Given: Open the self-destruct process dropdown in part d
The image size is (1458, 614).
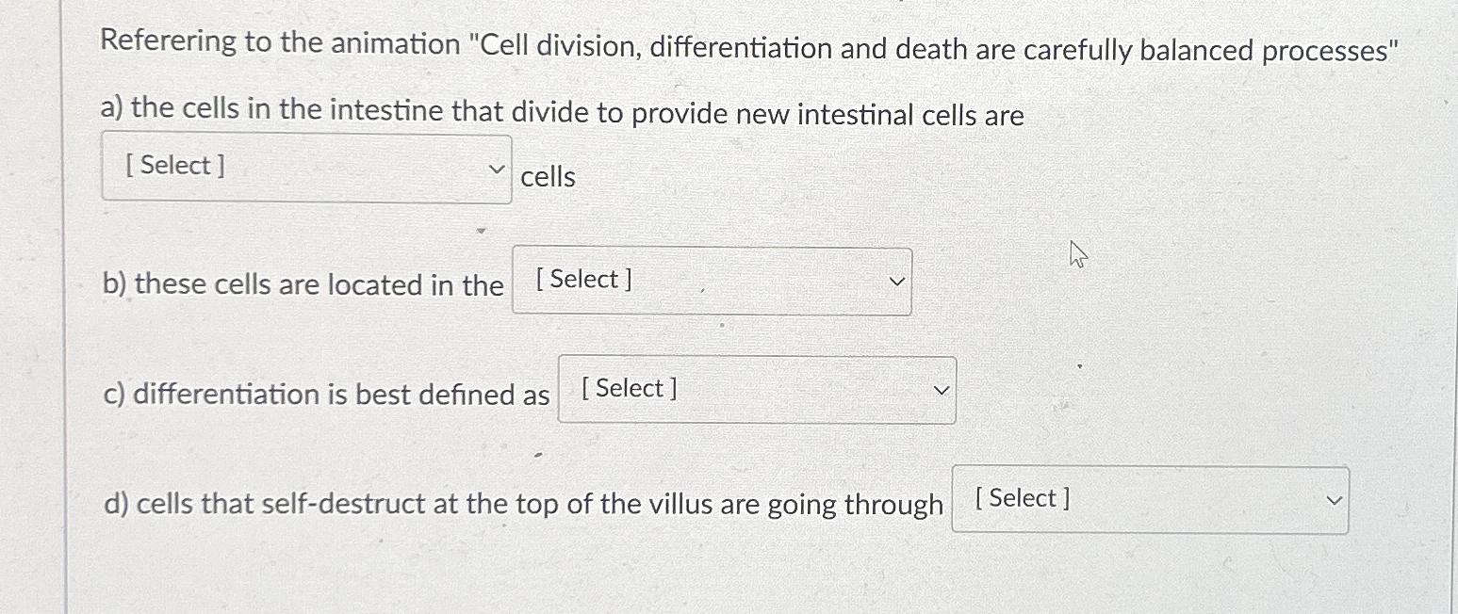Looking at the screenshot, I should click(1148, 499).
